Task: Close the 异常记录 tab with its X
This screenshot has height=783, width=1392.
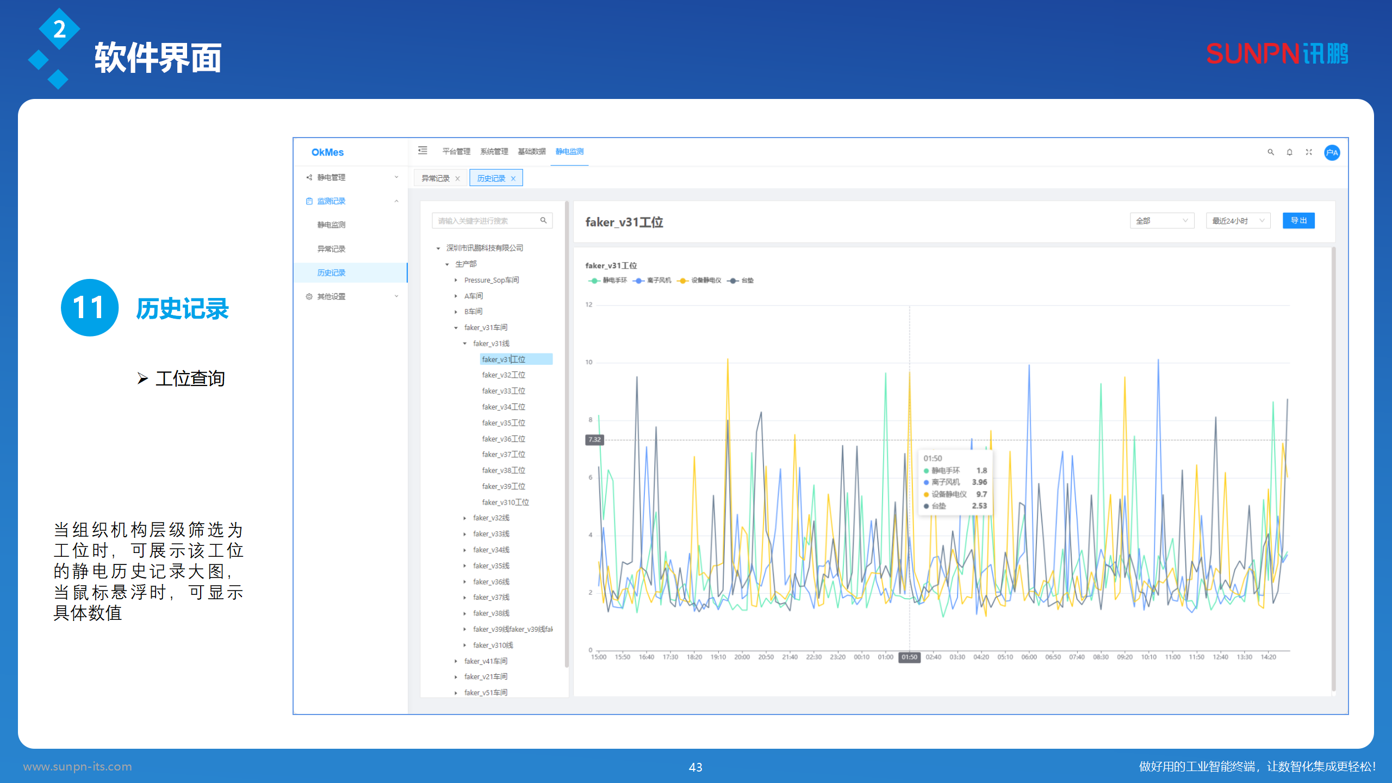Action: point(457,178)
